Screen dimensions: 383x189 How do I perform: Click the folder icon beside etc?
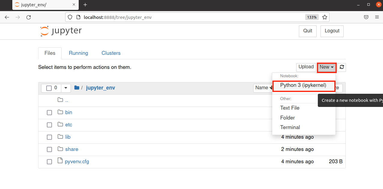[x=60, y=125]
